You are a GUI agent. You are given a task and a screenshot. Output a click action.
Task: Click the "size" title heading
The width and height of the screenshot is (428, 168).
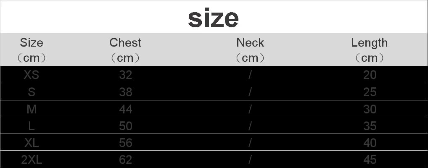(213, 18)
